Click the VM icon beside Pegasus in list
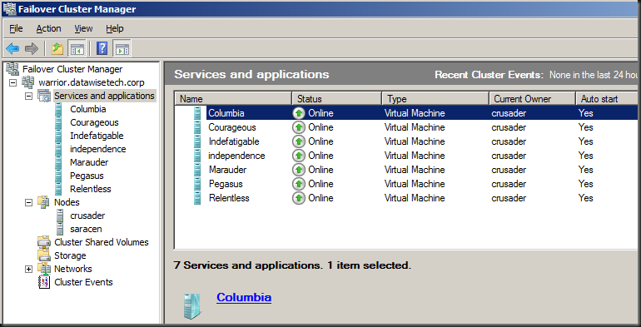The height and width of the screenshot is (327, 641). click(197, 184)
